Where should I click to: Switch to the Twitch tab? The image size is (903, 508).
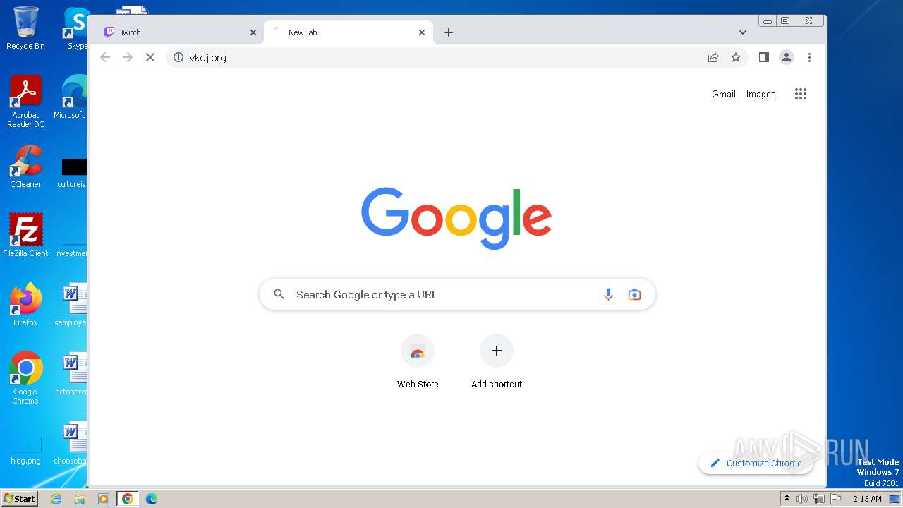click(x=176, y=32)
